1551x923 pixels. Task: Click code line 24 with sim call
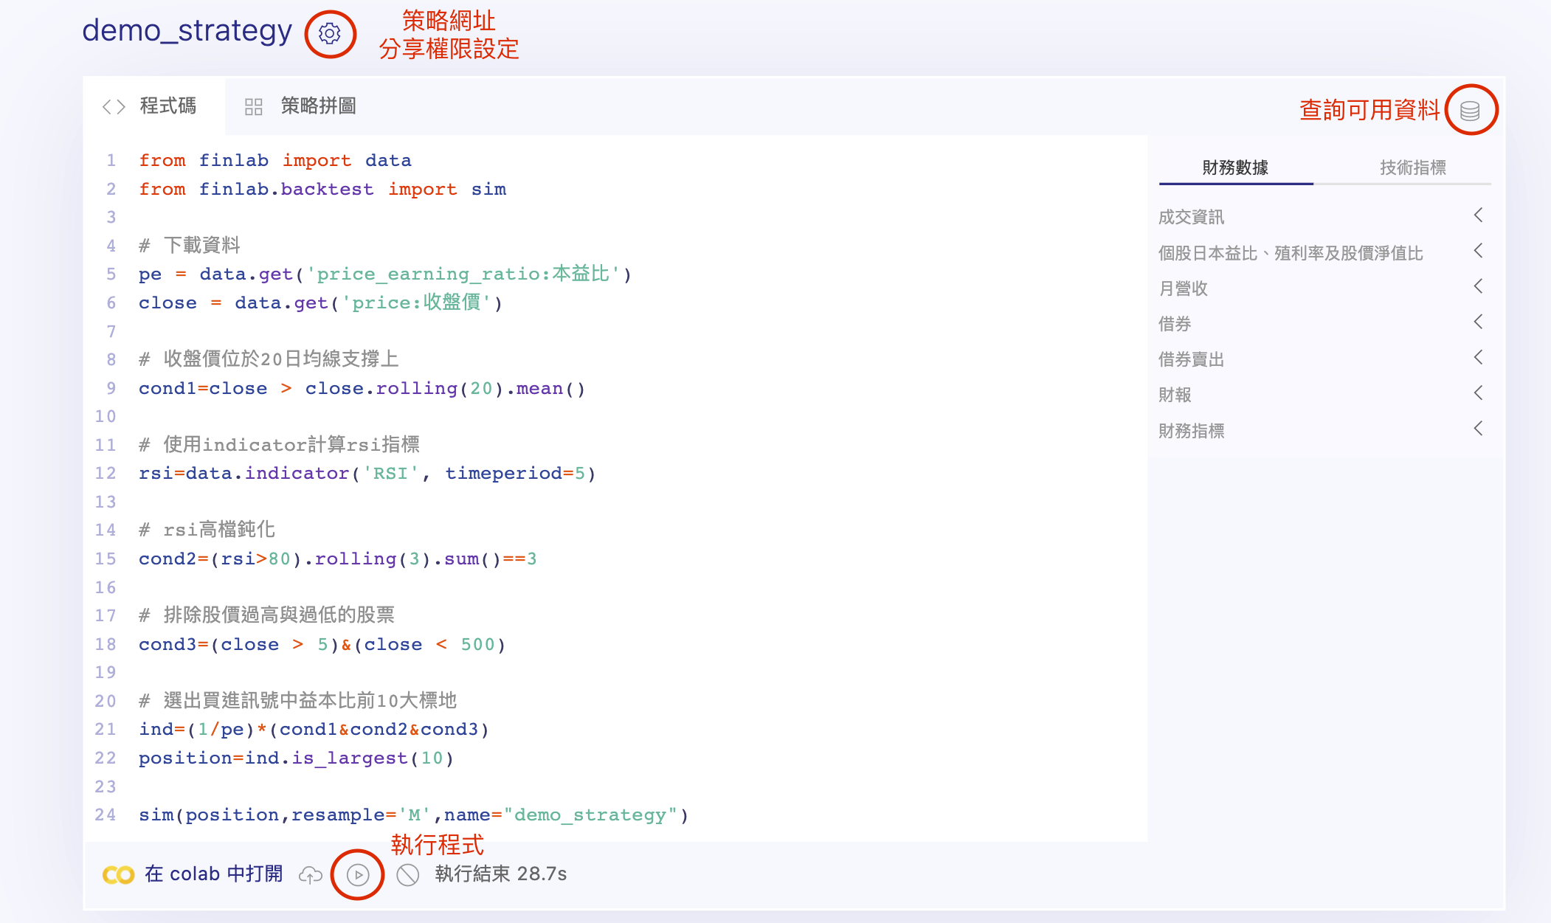(413, 815)
